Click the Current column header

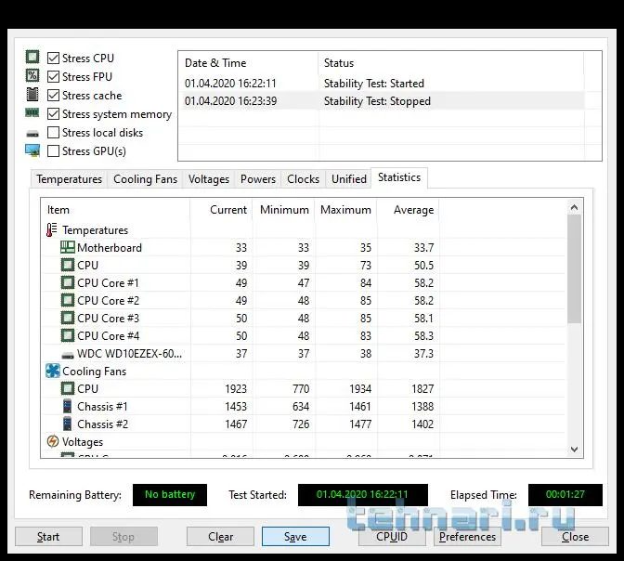221,210
